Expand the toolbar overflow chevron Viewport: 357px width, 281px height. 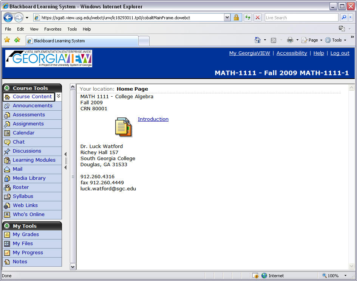click(352, 37)
